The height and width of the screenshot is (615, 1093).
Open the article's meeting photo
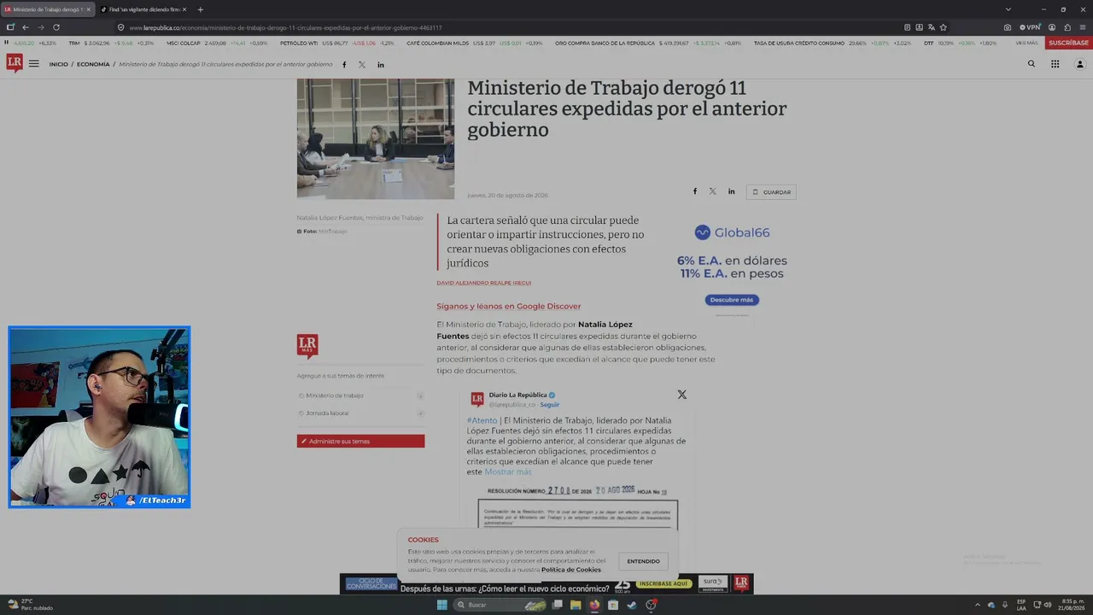[376, 138]
